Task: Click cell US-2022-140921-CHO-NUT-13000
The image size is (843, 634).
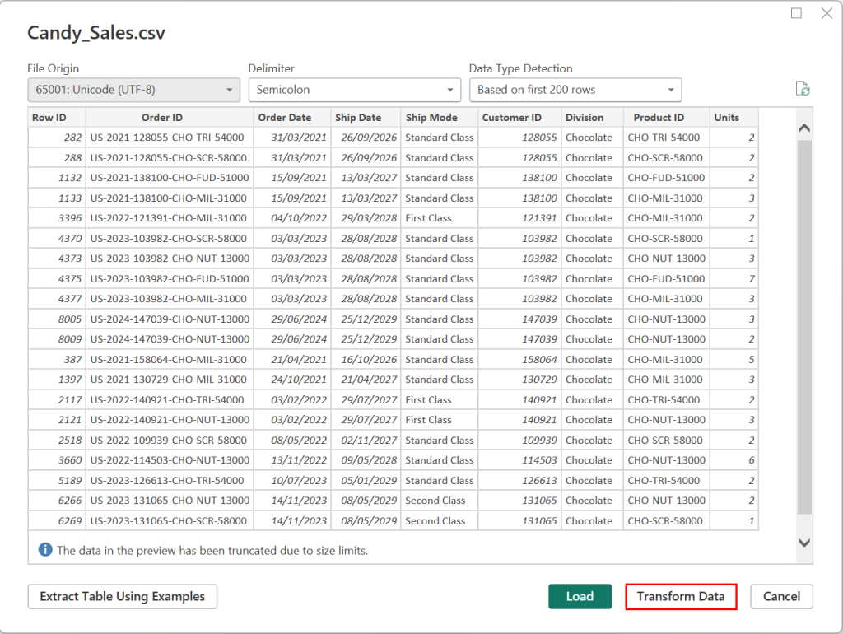Action: coord(170,420)
